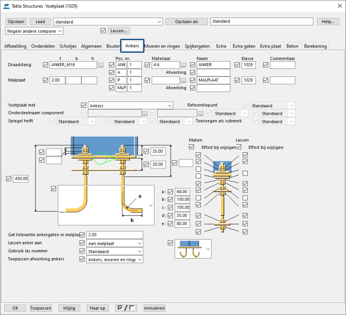Click the gat tolerantie 2.00 input field
Image resolution: width=346 pixels, height=315 pixels.
(114, 235)
